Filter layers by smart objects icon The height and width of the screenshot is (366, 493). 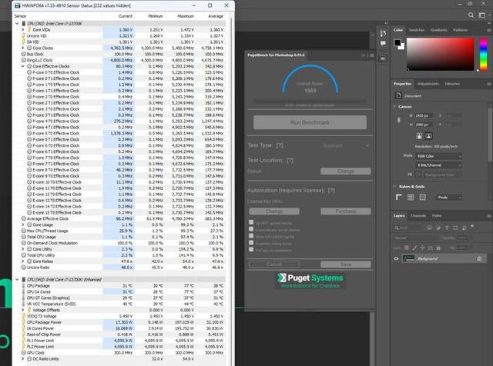click(464, 228)
